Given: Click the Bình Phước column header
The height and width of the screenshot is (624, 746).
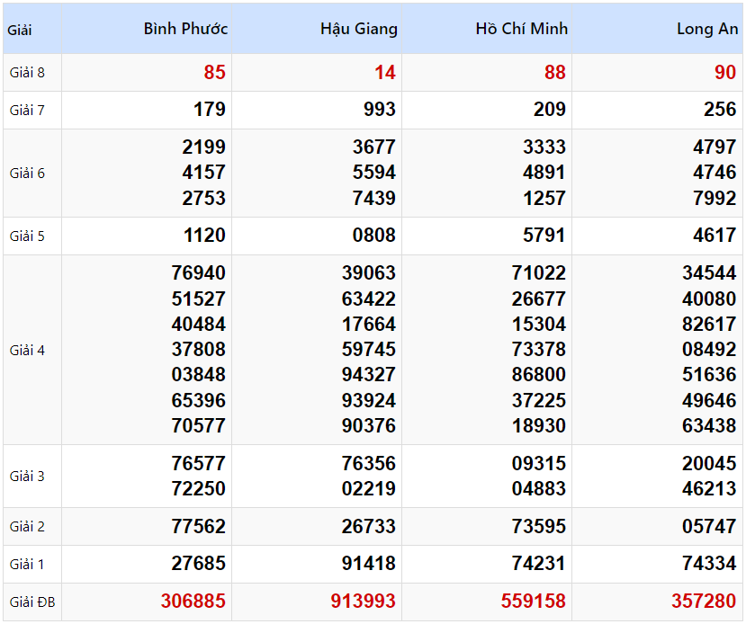Looking at the screenshot, I should [185, 29].
